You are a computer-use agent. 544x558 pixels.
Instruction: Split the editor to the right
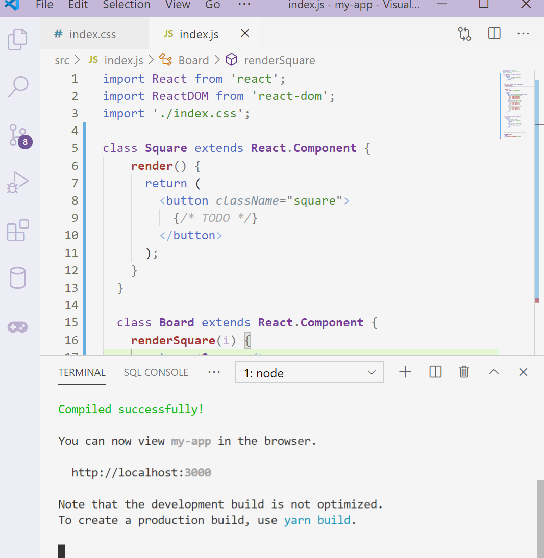click(494, 34)
